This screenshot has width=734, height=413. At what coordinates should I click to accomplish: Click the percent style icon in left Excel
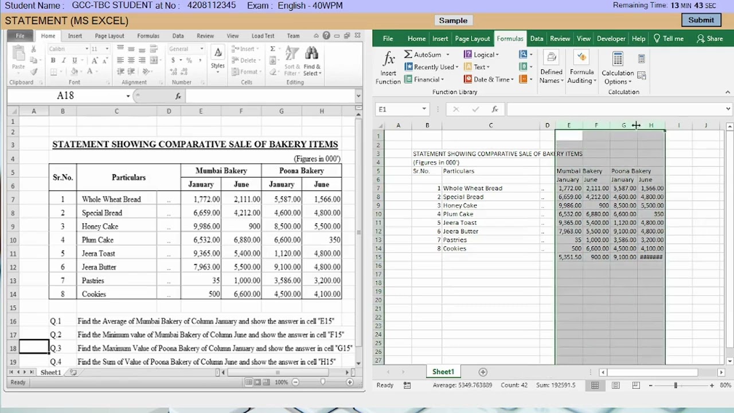coord(189,60)
